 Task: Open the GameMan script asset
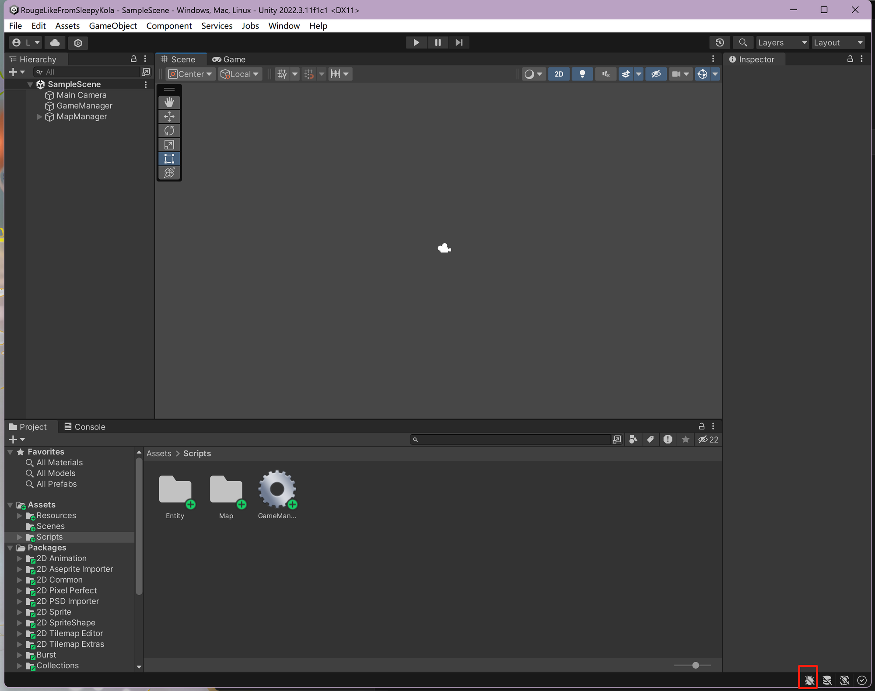click(x=277, y=490)
